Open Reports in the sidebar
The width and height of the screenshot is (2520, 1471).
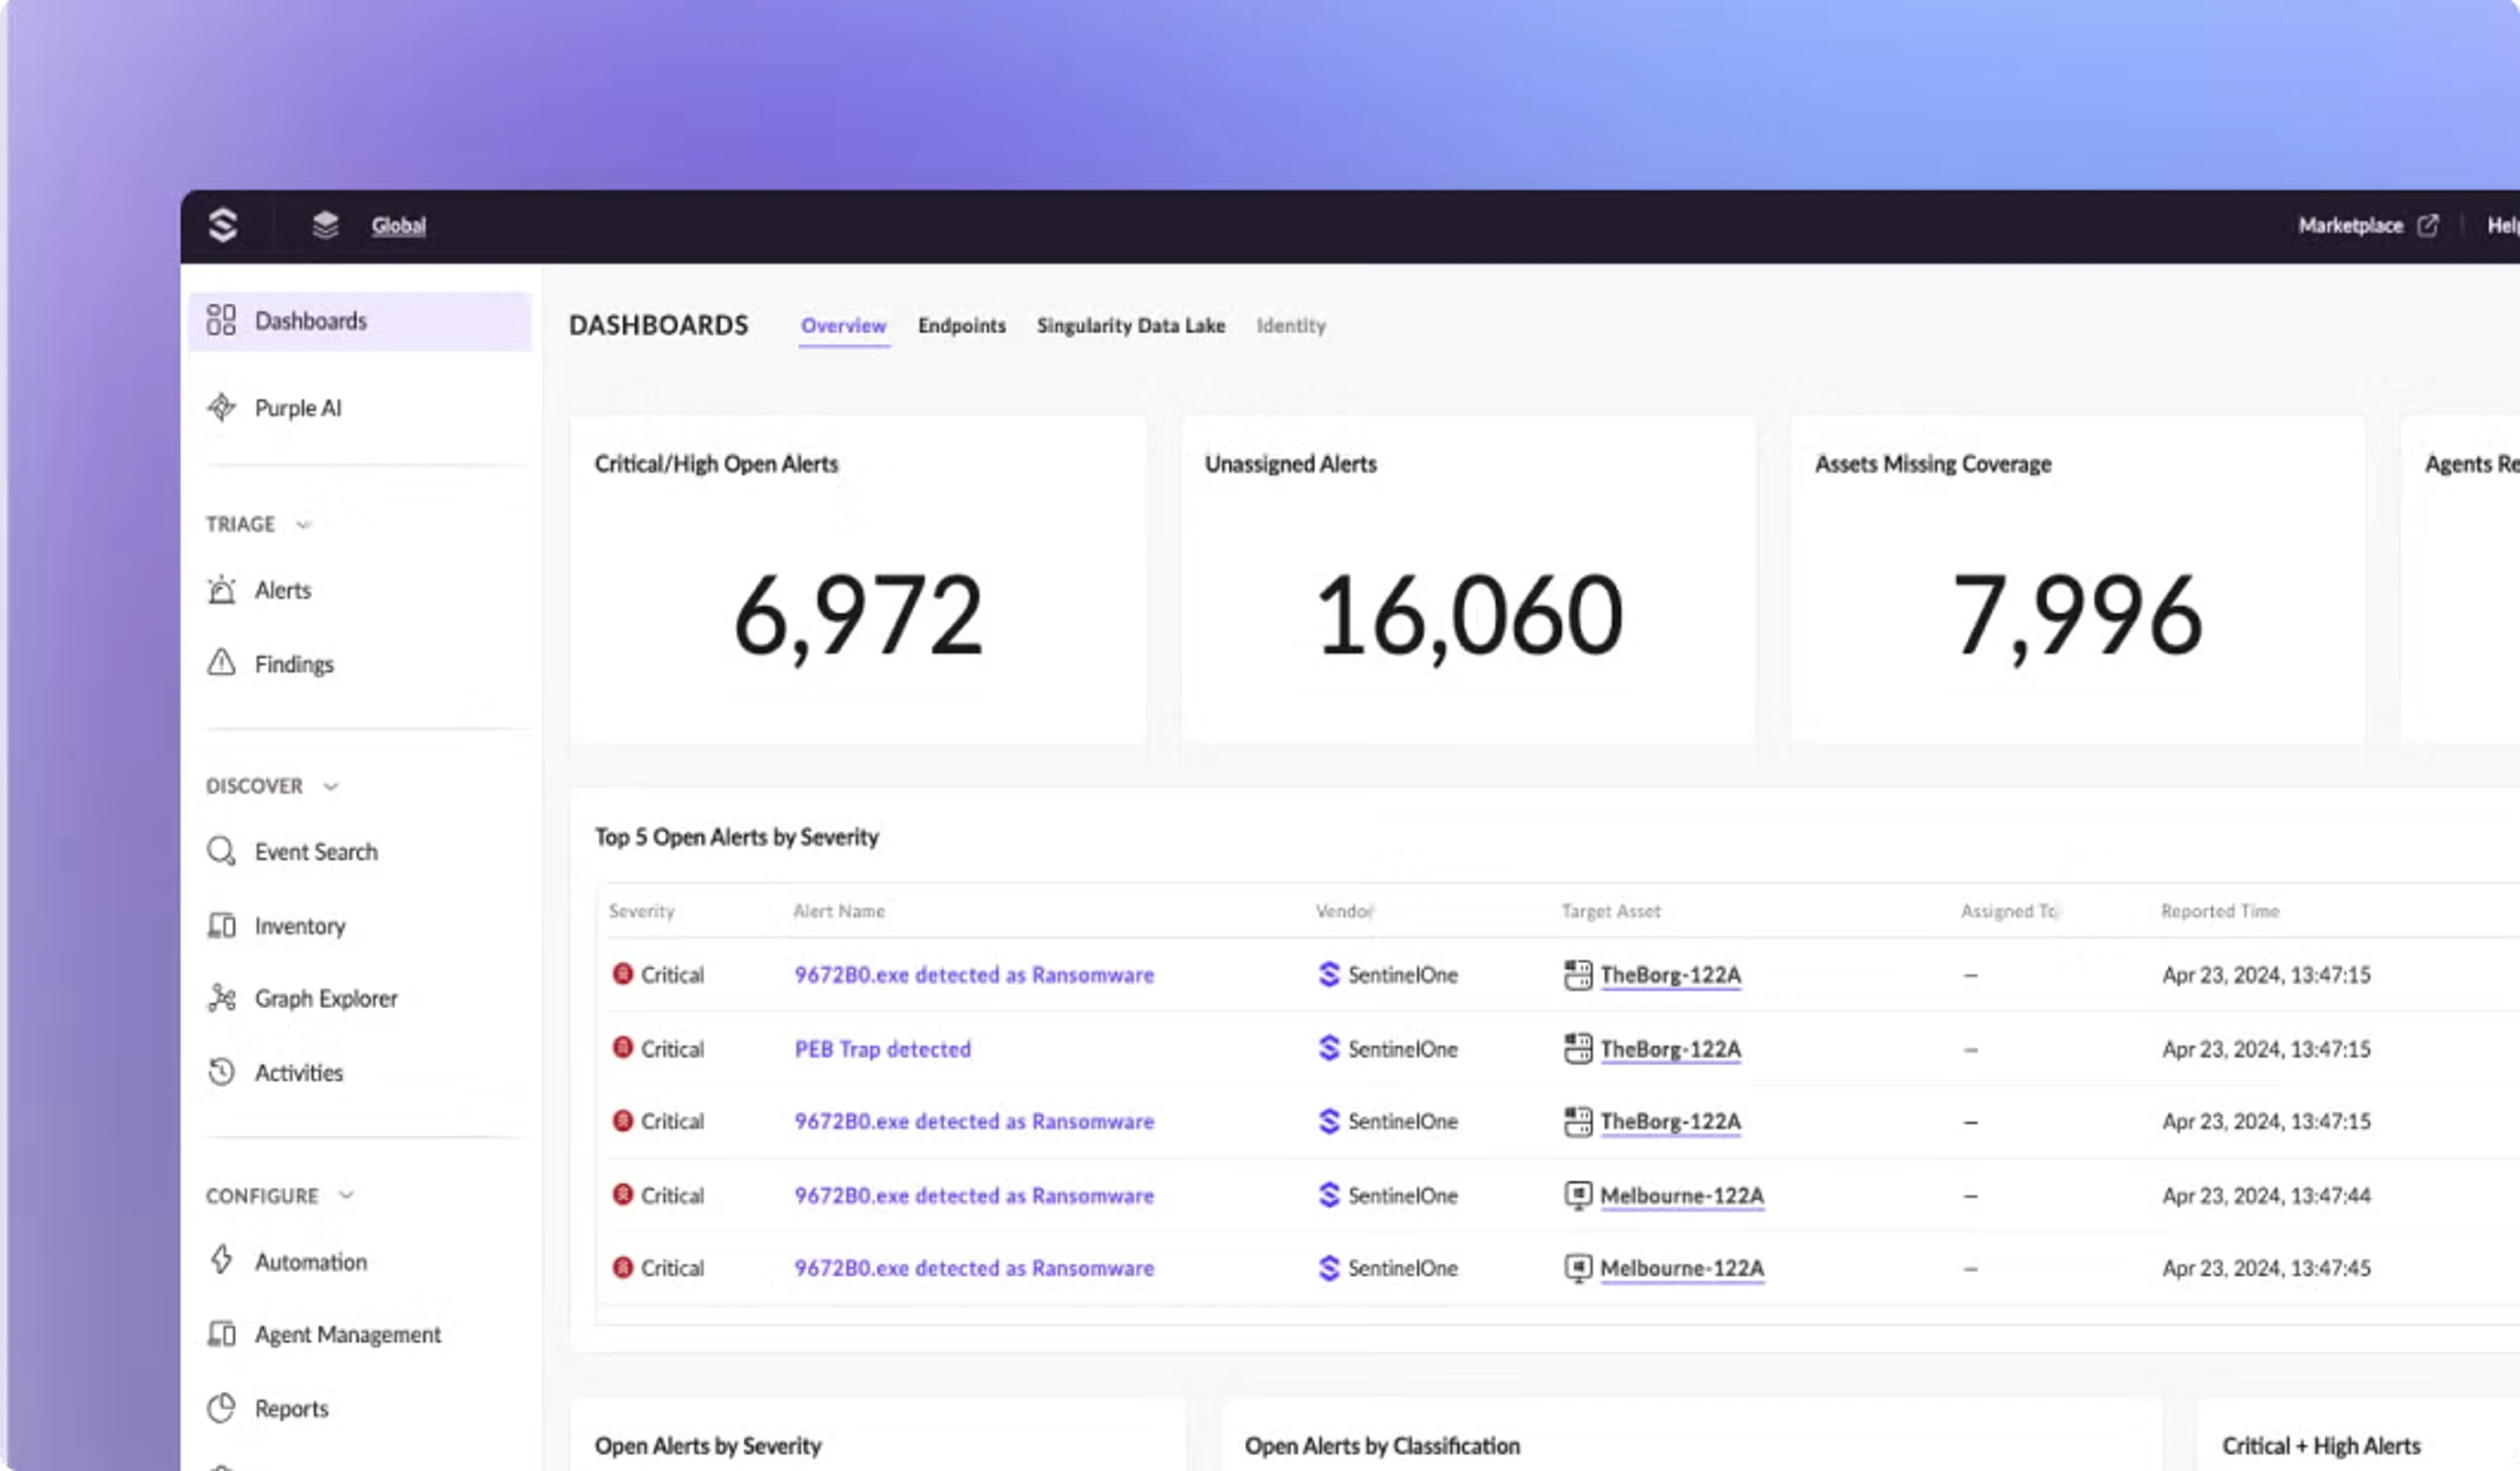[292, 1408]
